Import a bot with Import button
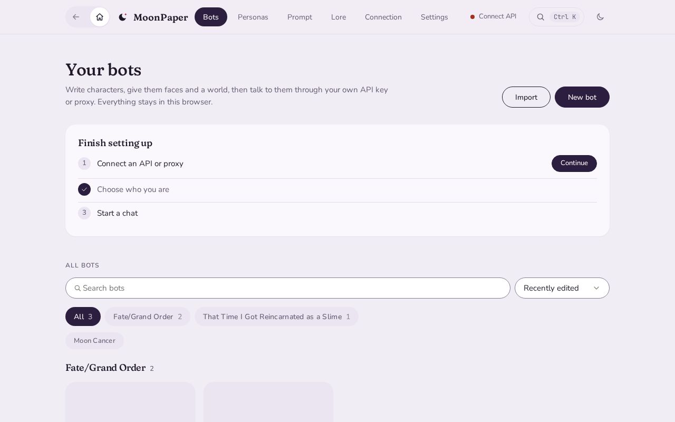 coord(526,97)
